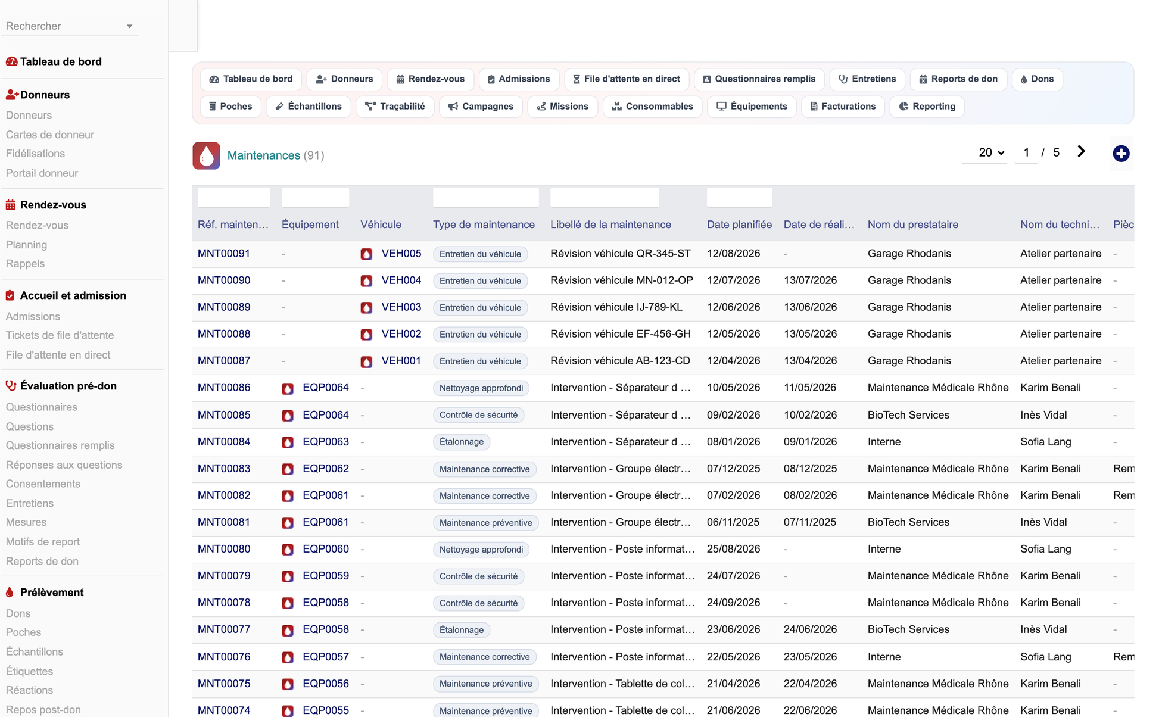Click the Équipement filter field
This screenshot has width=1159, height=717.
click(x=315, y=197)
